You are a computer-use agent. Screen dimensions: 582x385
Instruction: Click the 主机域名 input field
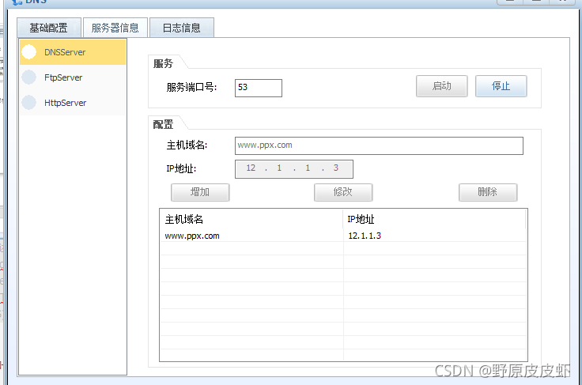pyautogui.click(x=379, y=145)
